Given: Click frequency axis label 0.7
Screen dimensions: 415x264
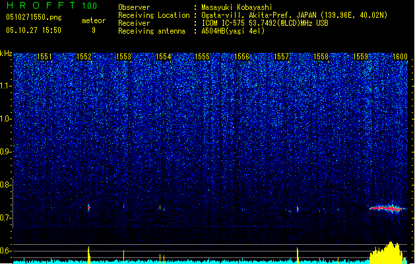Looking at the screenshot, I should pyautogui.click(x=5, y=218).
